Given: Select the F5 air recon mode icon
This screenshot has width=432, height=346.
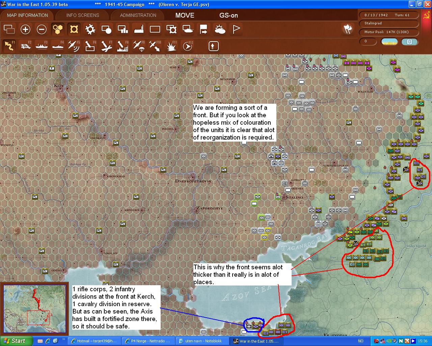Looking at the screenshot, I should tap(74, 46).
